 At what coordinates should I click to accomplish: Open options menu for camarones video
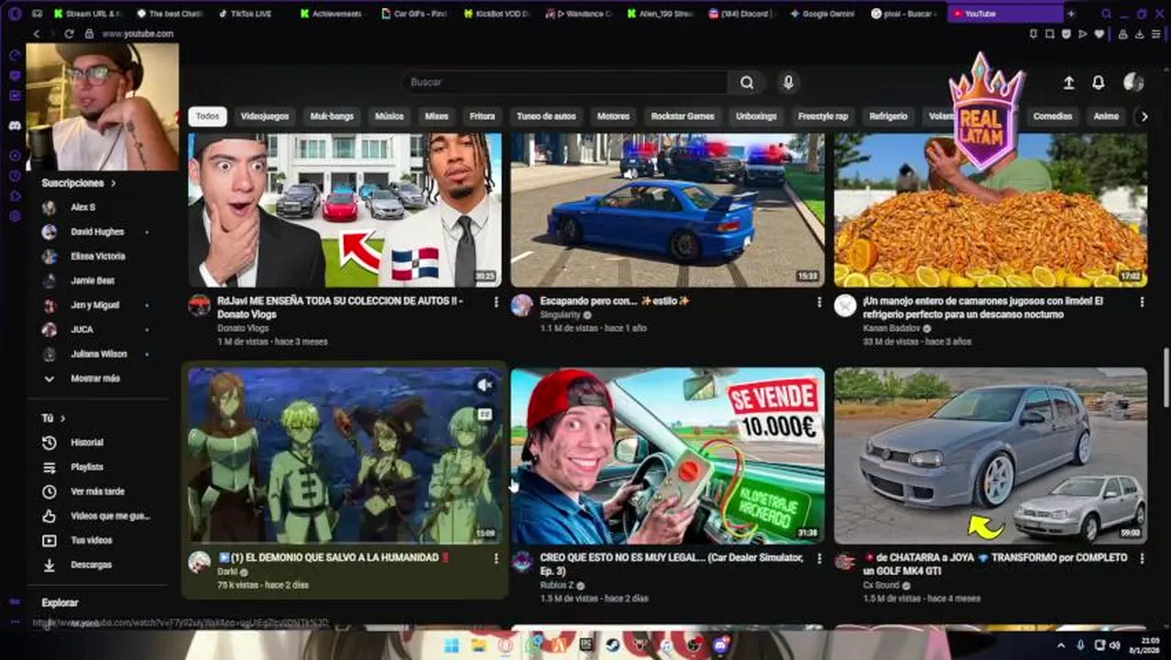click(1142, 302)
